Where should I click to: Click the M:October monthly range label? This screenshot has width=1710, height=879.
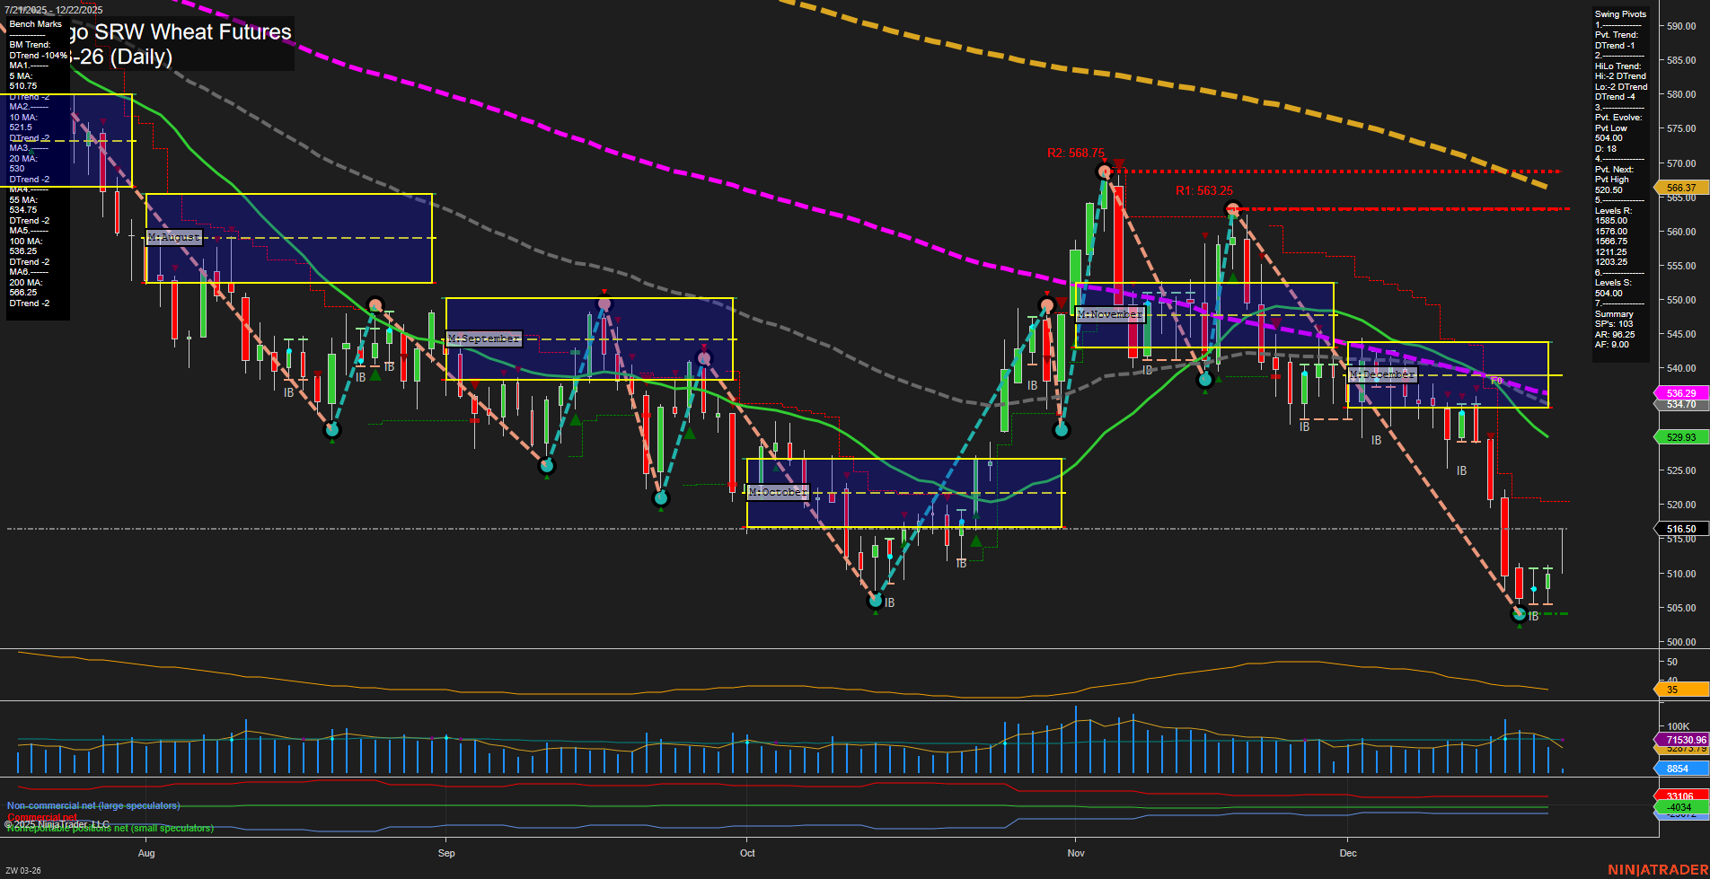[x=779, y=492]
